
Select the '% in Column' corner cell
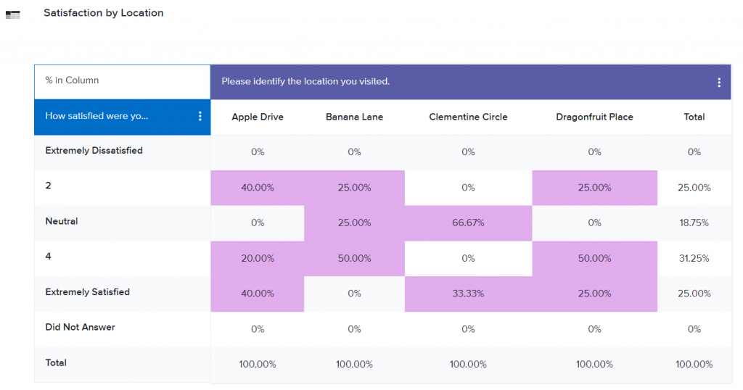[72, 80]
